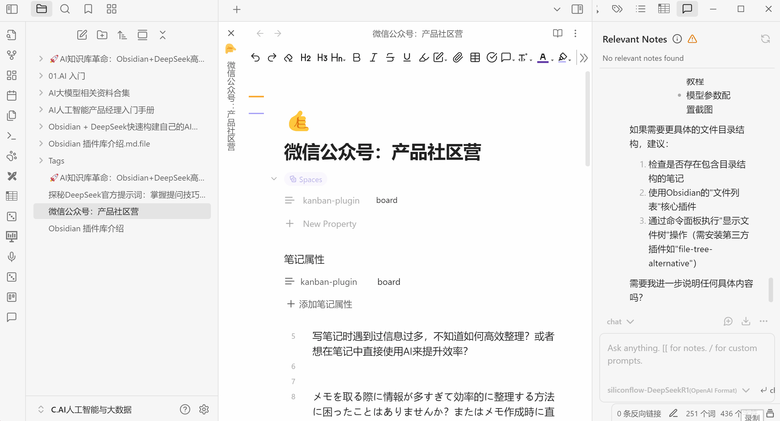
Task: Switch to the bookmarks tab
Action: pos(88,9)
